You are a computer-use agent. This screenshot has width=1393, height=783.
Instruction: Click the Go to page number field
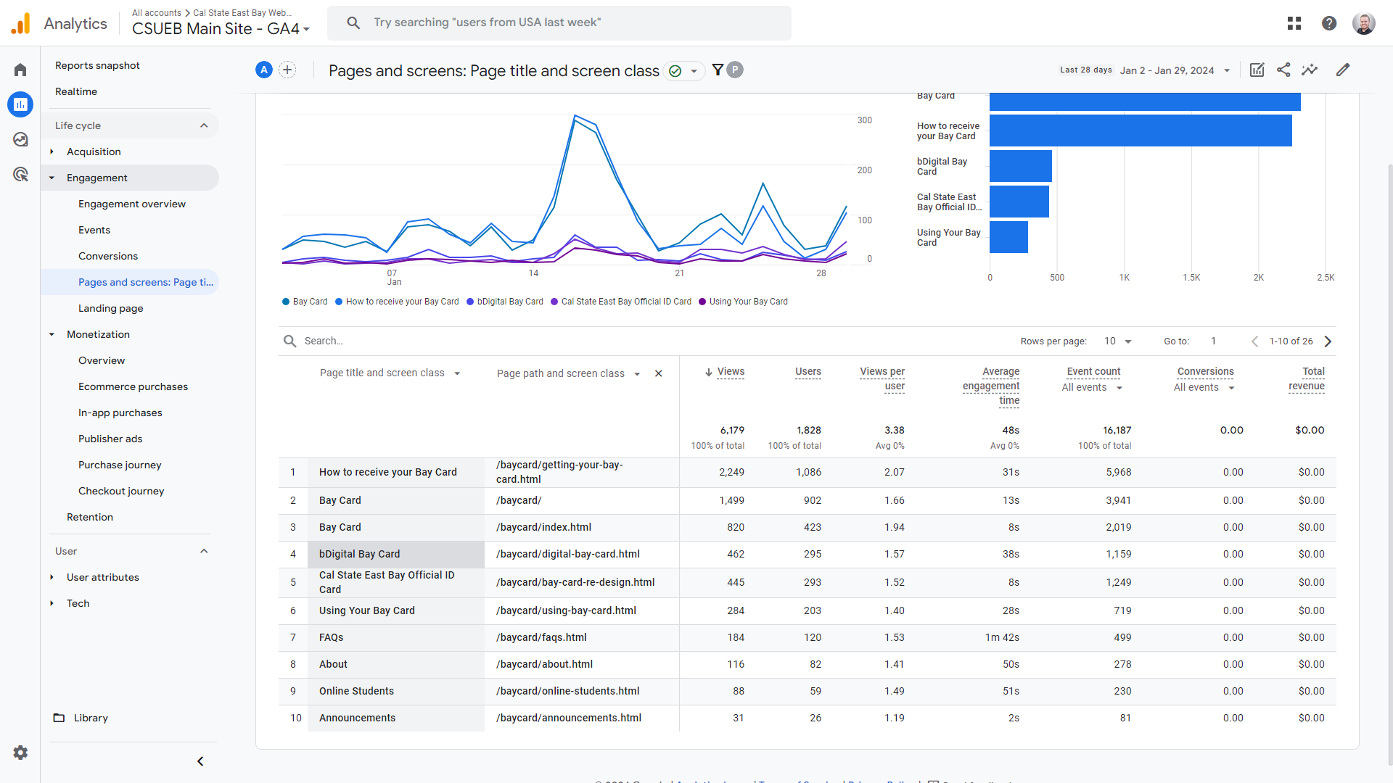(x=1214, y=341)
